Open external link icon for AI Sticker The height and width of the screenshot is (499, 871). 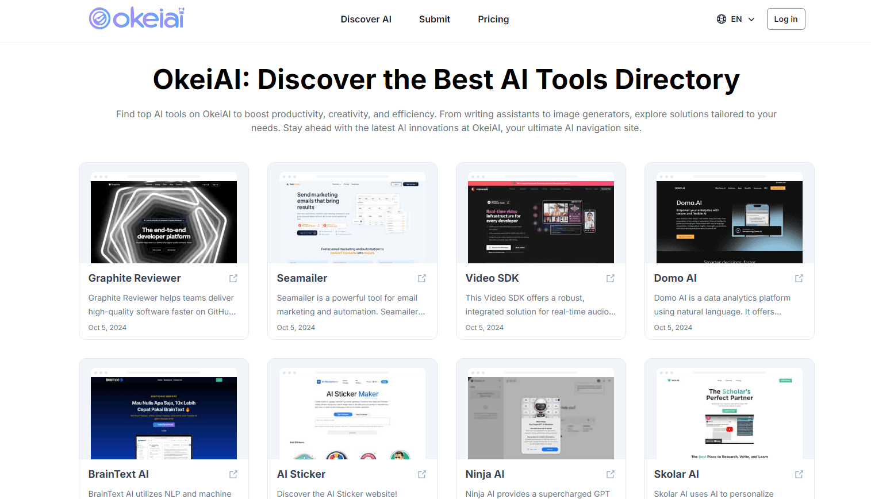click(422, 474)
